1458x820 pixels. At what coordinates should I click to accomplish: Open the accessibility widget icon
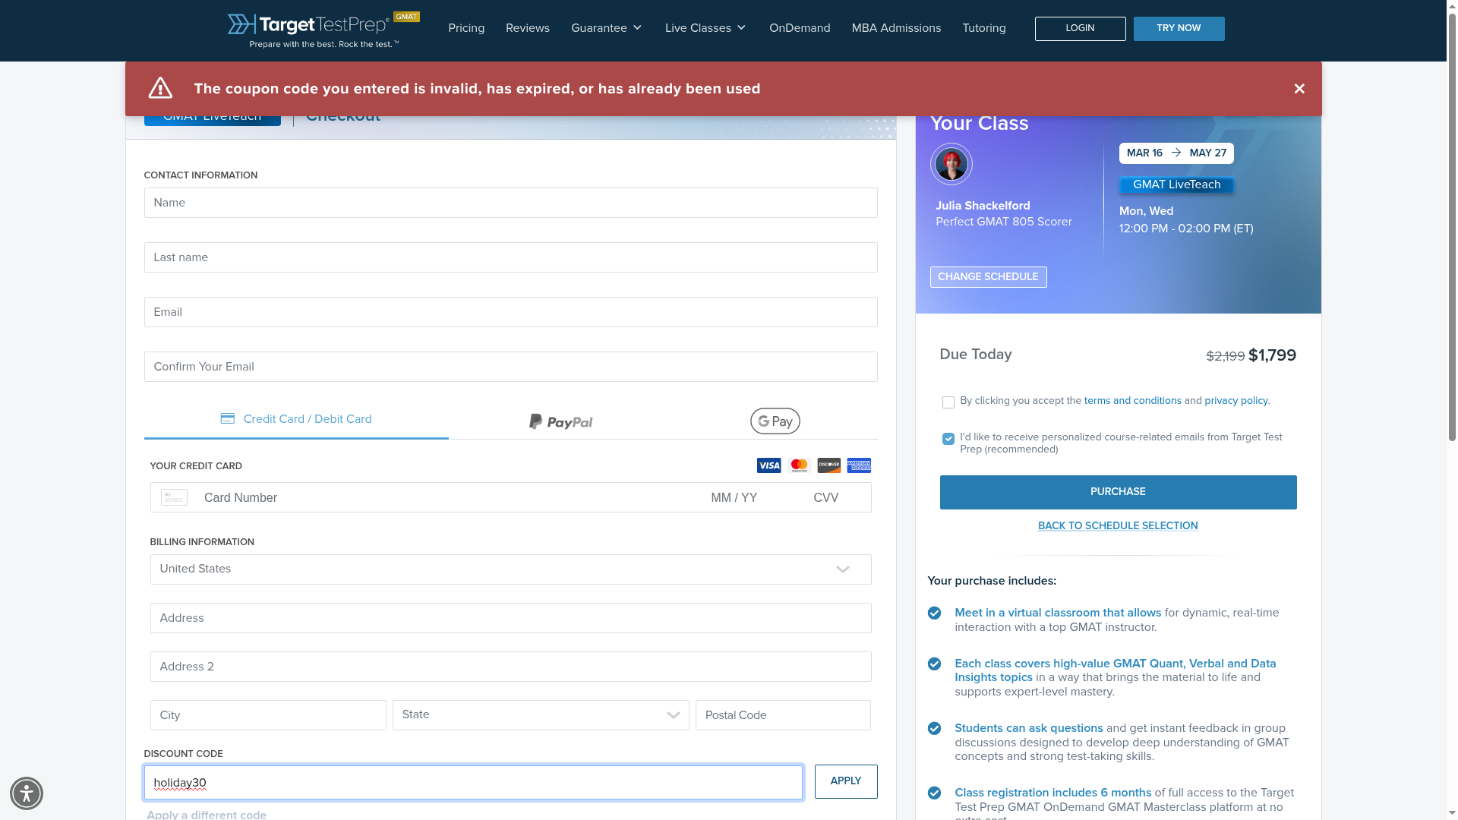point(27,793)
